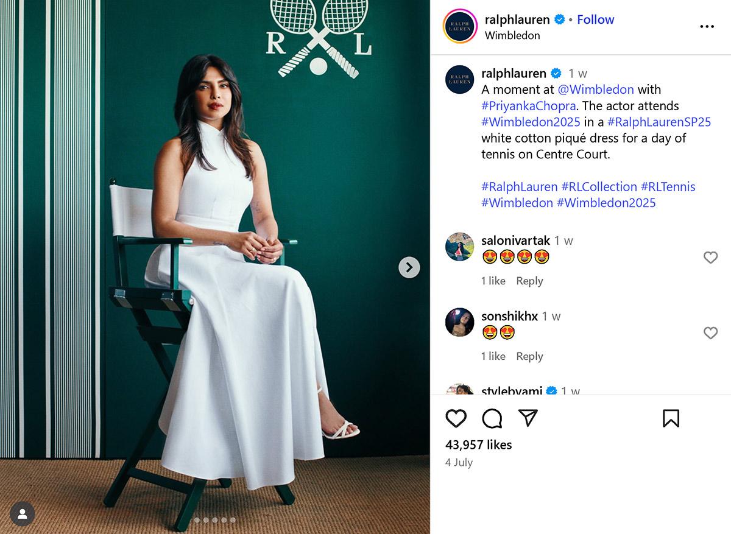Toggle Follow for ralphlauren
This screenshot has width=731, height=534.
point(595,19)
